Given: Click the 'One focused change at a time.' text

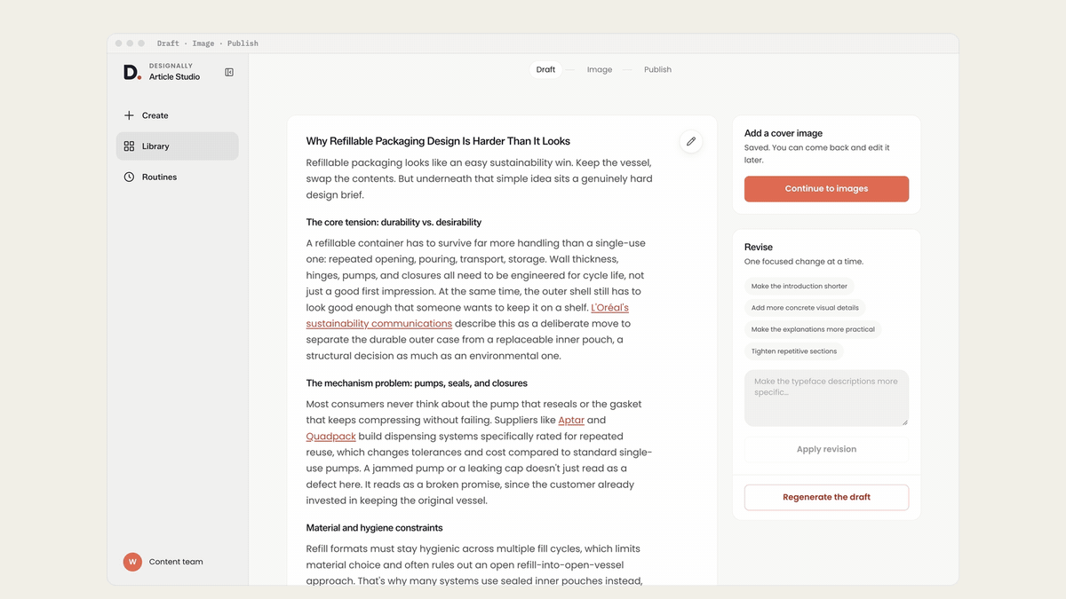Looking at the screenshot, I should tap(804, 262).
